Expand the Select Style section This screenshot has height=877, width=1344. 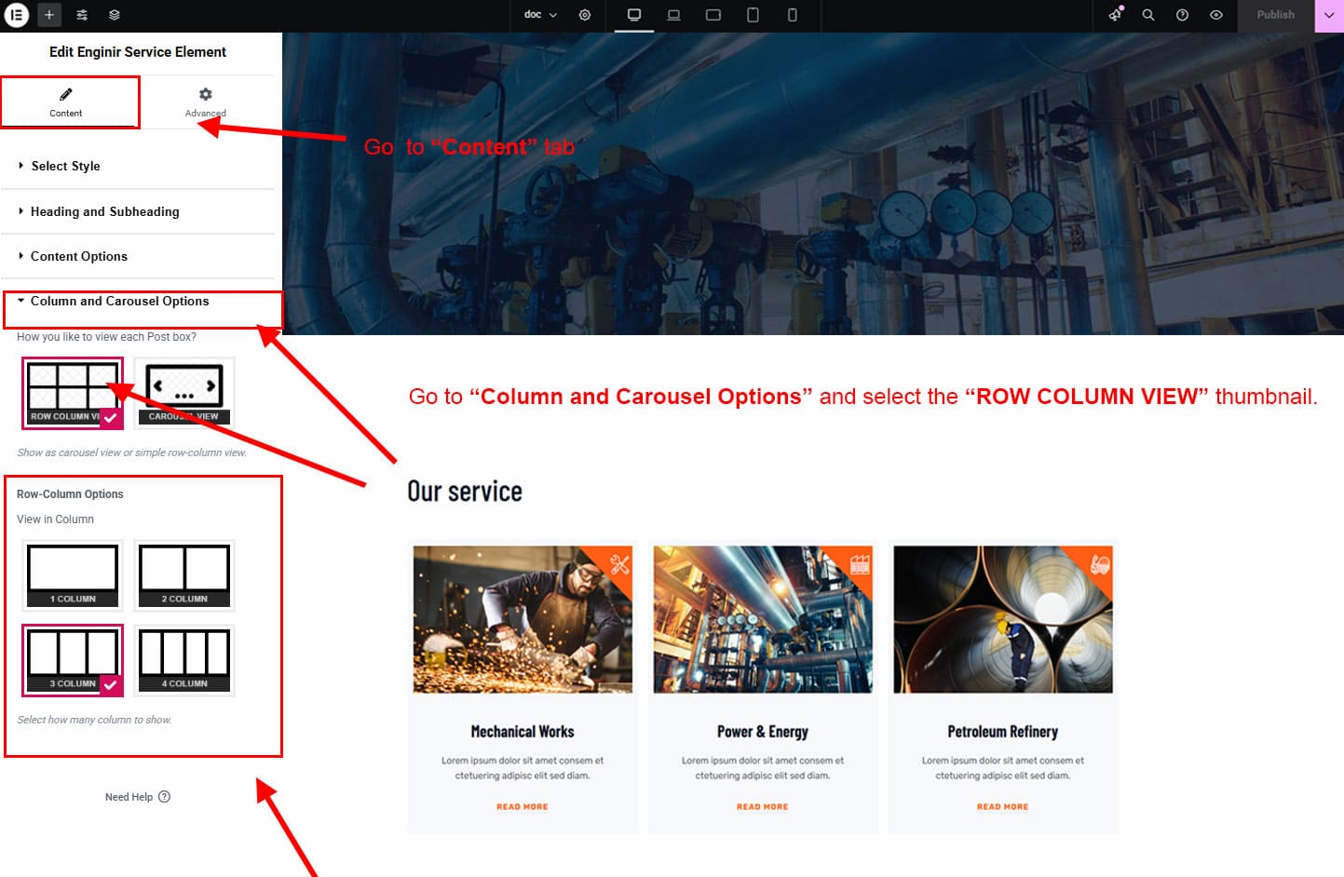point(65,166)
